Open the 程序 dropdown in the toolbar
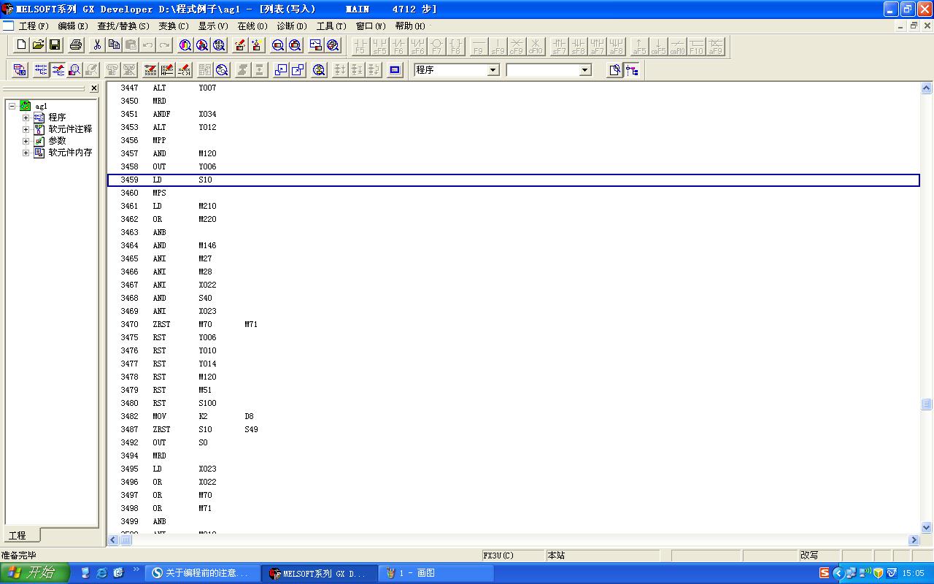This screenshot has height=584, width=934. click(x=493, y=70)
